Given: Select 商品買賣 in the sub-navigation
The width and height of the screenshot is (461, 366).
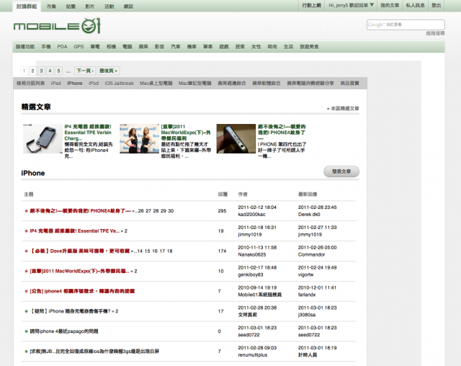Looking at the screenshot, I should tap(349, 83).
